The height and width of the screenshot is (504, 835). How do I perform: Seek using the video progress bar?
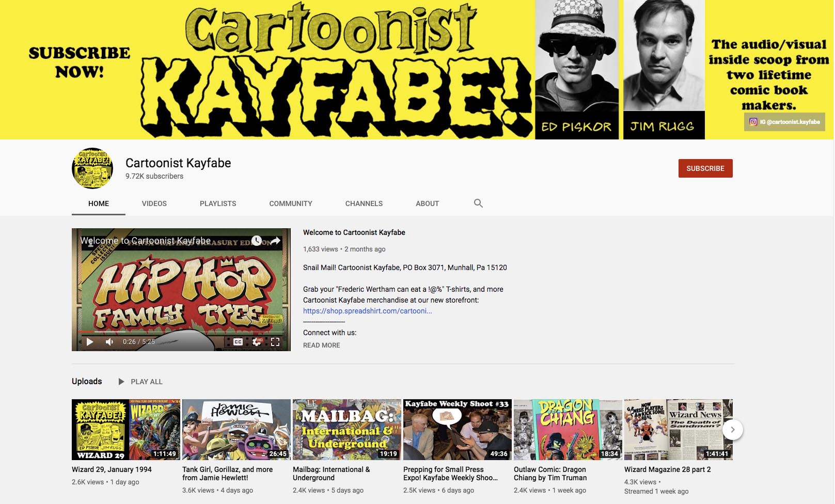click(181, 332)
